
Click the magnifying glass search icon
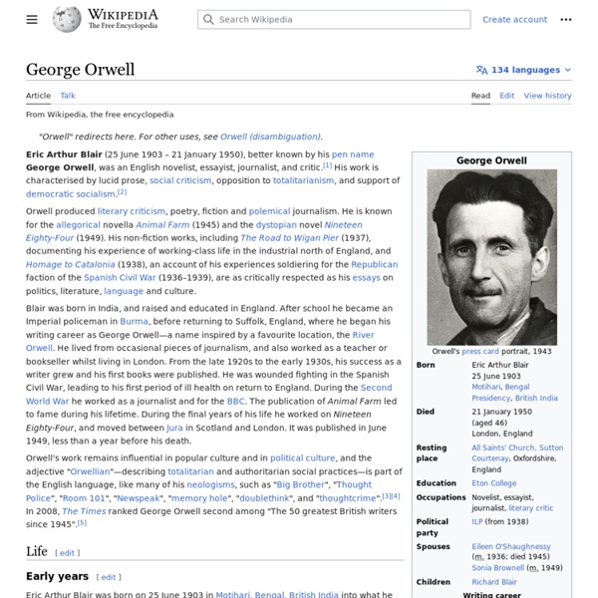point(208,20)
